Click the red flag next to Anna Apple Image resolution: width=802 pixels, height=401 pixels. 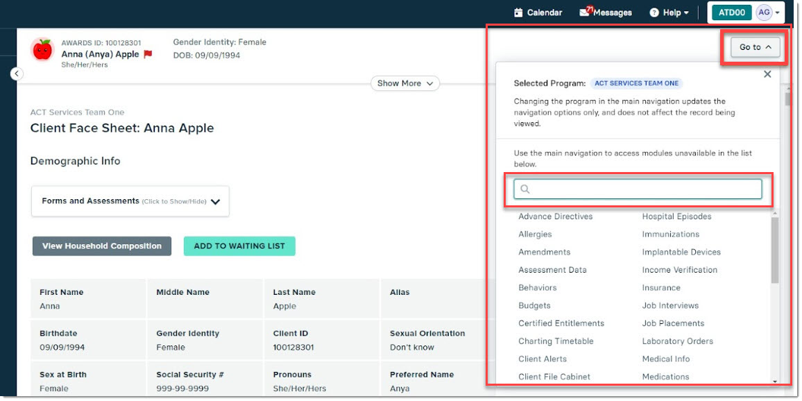click(x=148, y=54)
